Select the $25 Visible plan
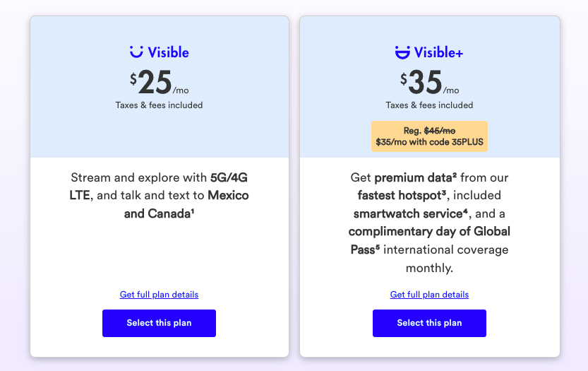The image size is (588, 371). [x=159, y=323]
